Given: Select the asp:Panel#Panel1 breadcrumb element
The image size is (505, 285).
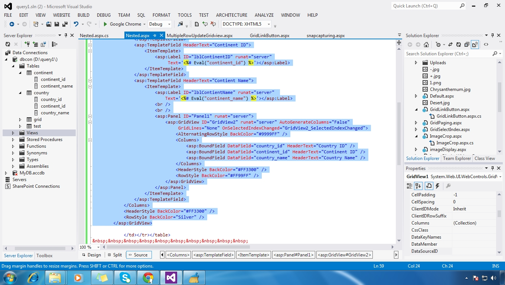Looking at the screenshot, I should point(293,255).
